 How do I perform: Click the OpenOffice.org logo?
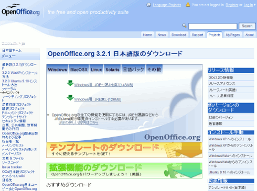tap(20, 10)
